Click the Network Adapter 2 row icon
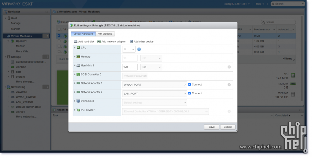This screenshot has width=312, height=158. 78,92
